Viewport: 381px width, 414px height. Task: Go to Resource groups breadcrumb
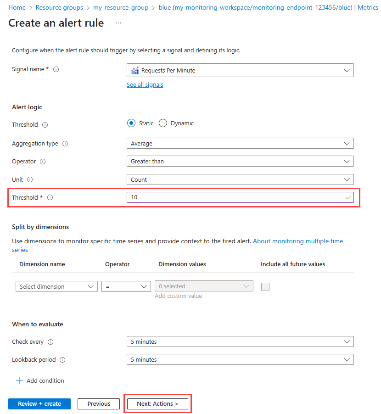59,8
